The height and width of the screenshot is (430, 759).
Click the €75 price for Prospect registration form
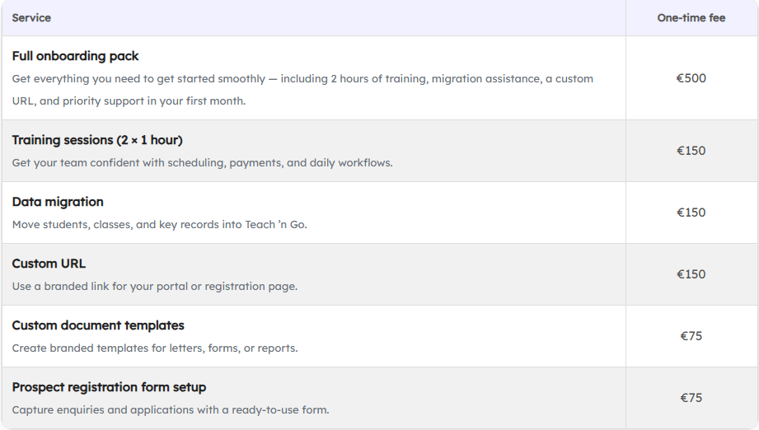691,398
